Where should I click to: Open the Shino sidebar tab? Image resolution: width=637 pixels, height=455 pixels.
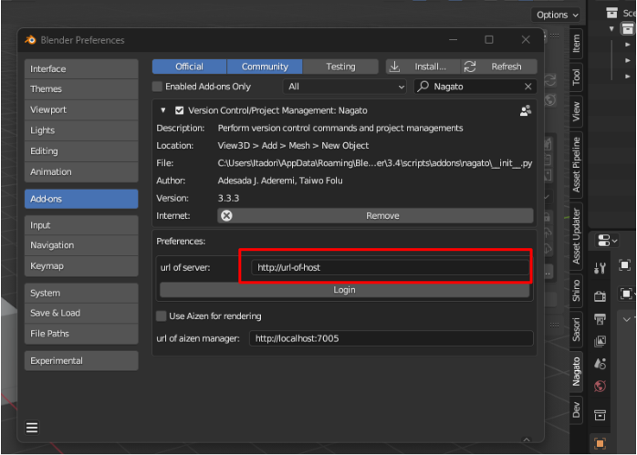[x=576, y=290]
